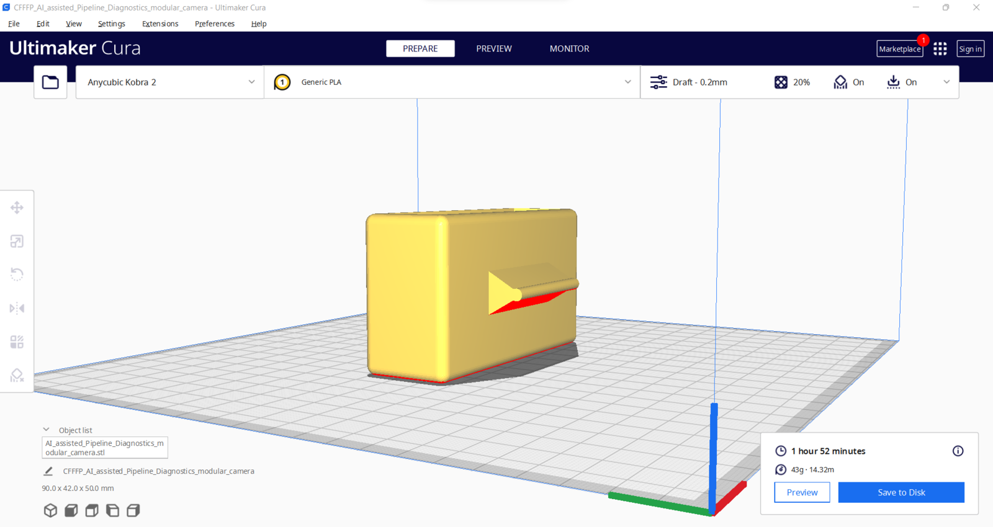Select the Mirror tool in left toolbar
Image resolution: width=993 pixels, height=527 pixels.
[17, 308]
